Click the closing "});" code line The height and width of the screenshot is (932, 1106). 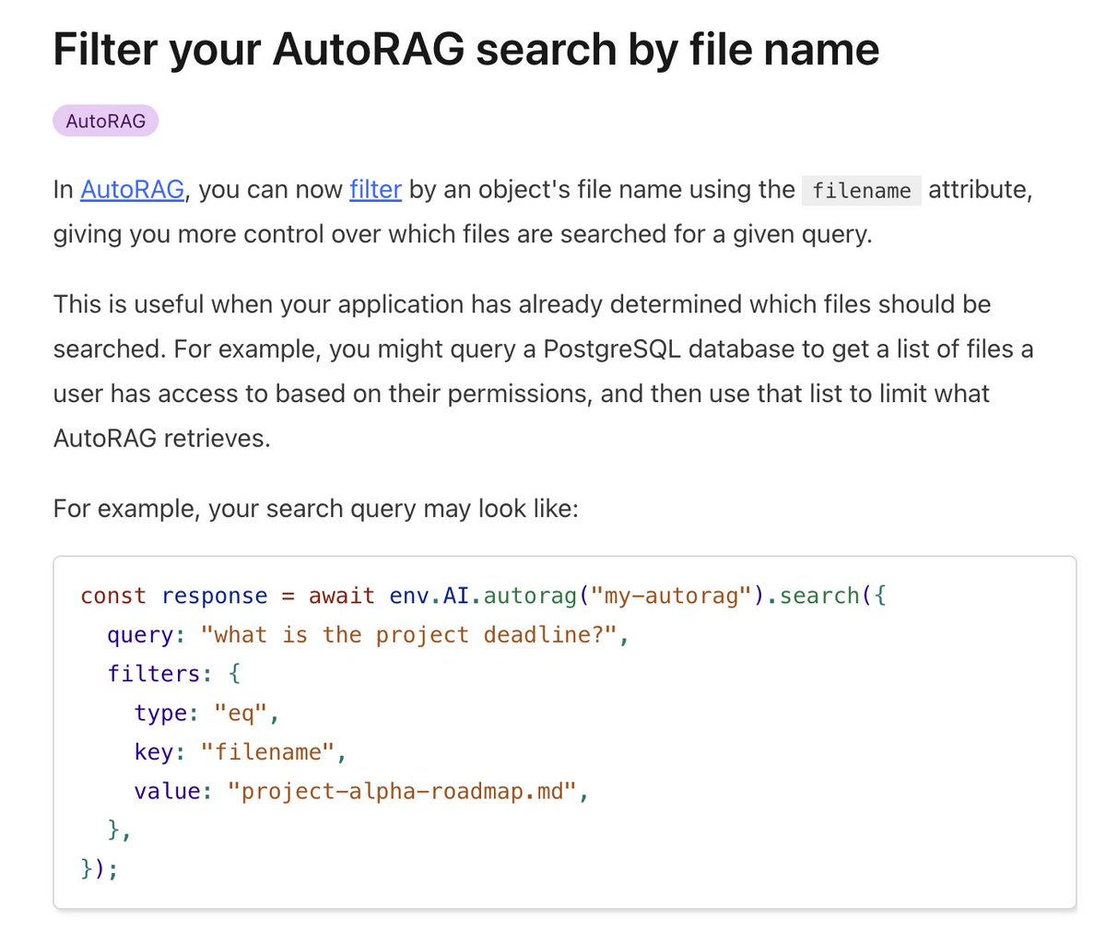[100, 868]
